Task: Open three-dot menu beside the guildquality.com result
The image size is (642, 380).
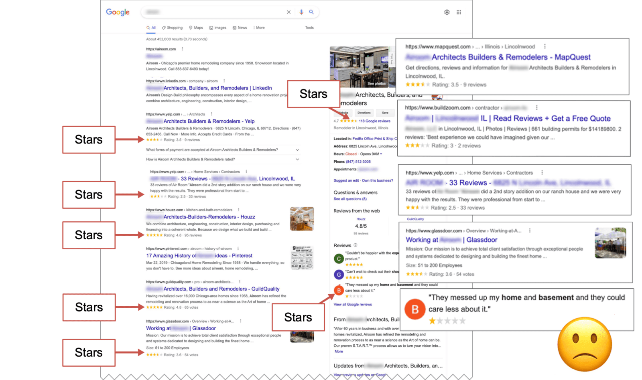Action: (x=240, y=282)
